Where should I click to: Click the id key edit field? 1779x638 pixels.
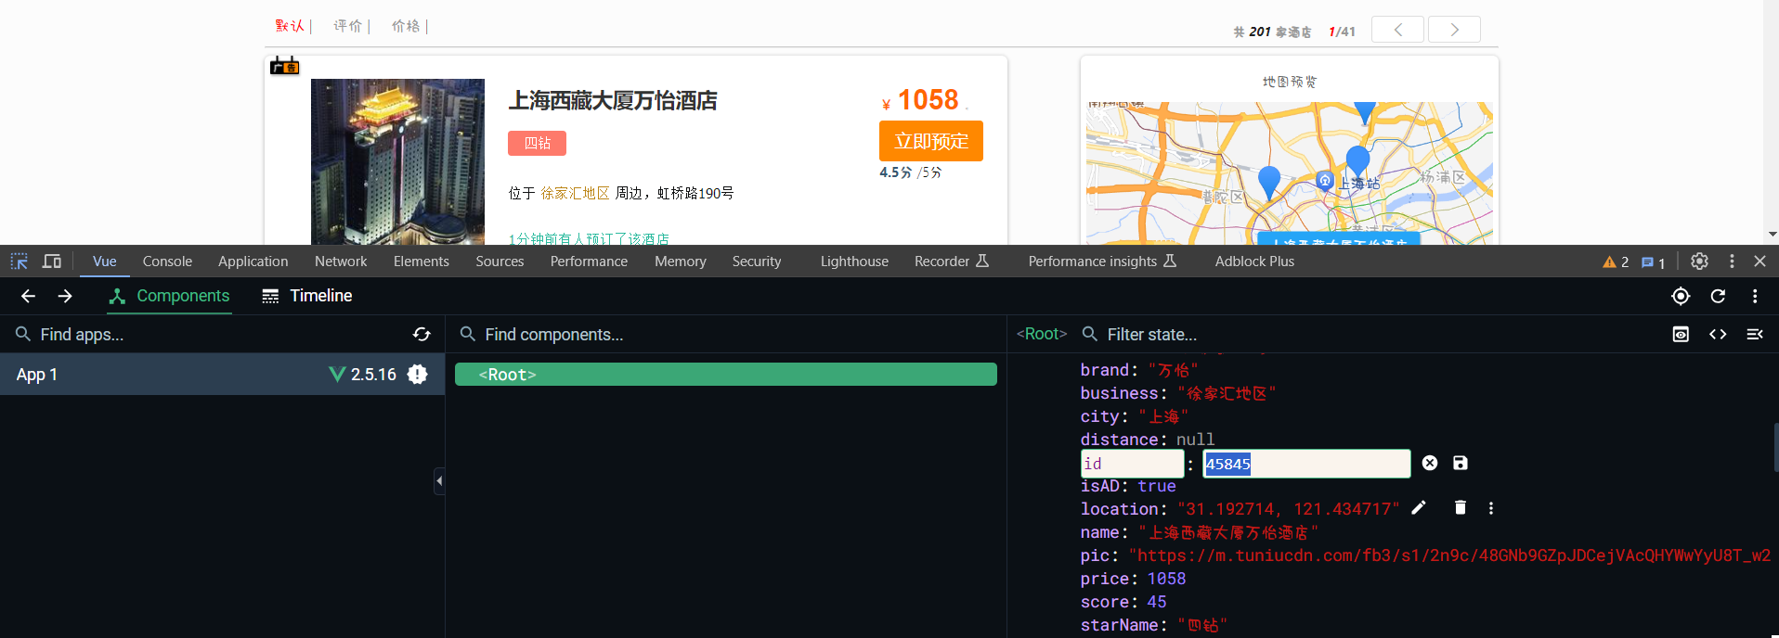(1133, 464)
